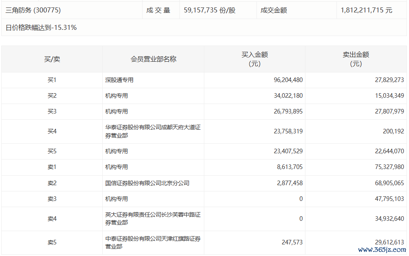The width and height of the screenshot is (409, 256).
Task: Click buy amount 34,022,180
Action: (x=288, y=96)
